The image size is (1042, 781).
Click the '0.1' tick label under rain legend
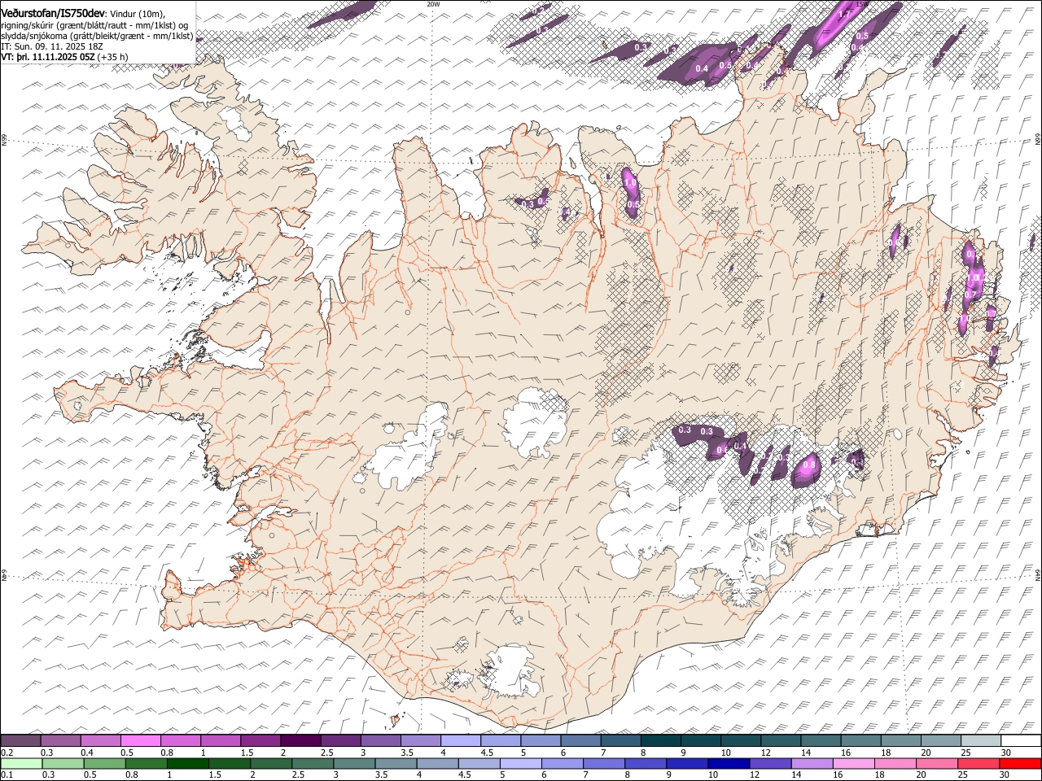click(x=7, y=775)
